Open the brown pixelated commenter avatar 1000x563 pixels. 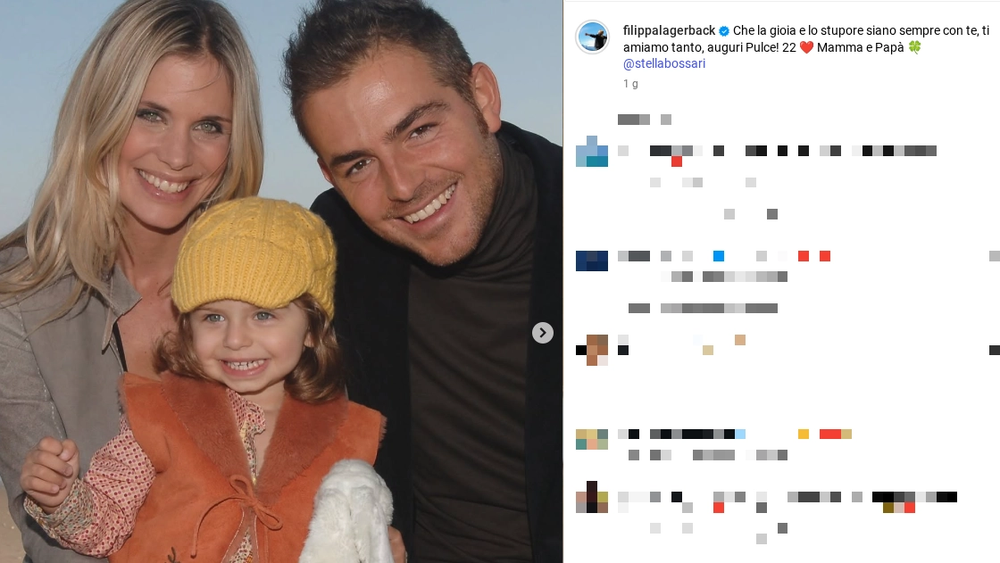pyautogui.click(x=592, y=350)
